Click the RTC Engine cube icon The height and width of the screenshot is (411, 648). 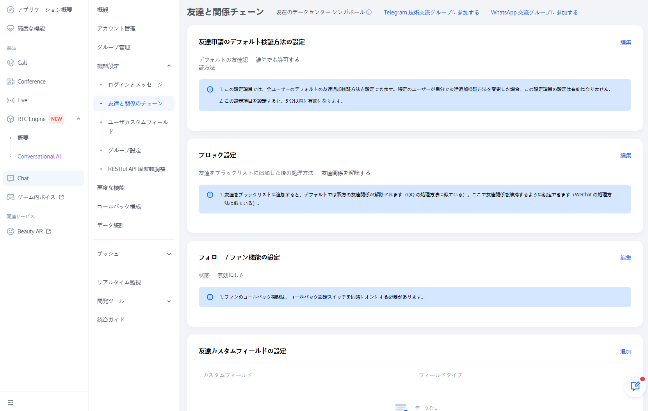click(x=11, y=119)
